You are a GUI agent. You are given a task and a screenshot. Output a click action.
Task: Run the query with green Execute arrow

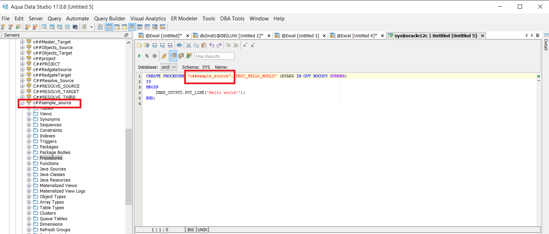click(x=139, y=56)
